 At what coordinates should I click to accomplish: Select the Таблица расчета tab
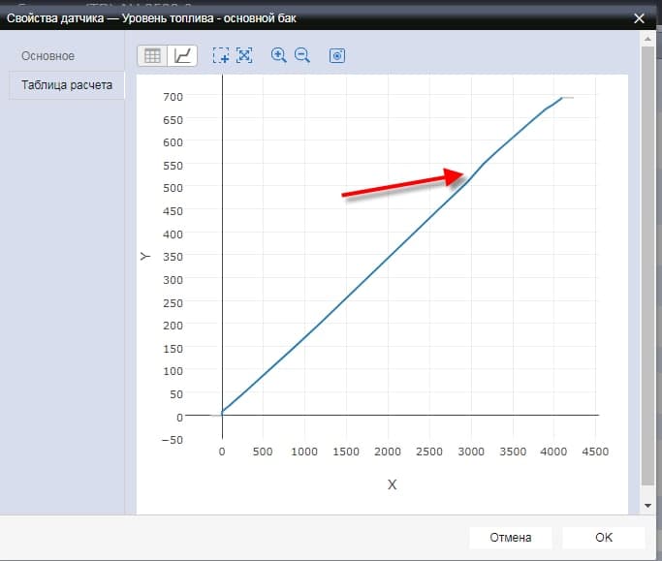coord(67,85)
